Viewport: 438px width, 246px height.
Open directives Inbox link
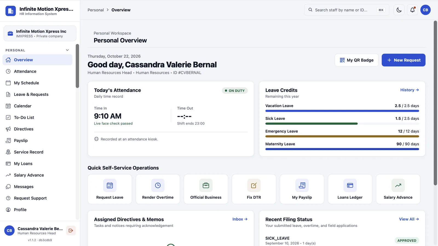240,219
